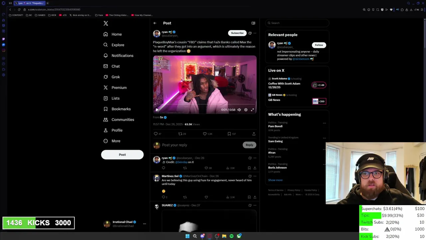The image size is (426, 240).
Task: Click reply icon with 47 replies
Action: [x=157, y=134]
